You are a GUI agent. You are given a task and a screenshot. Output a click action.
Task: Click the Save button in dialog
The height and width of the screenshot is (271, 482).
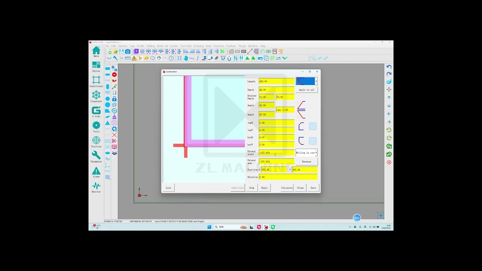click(x=313, y=188)
